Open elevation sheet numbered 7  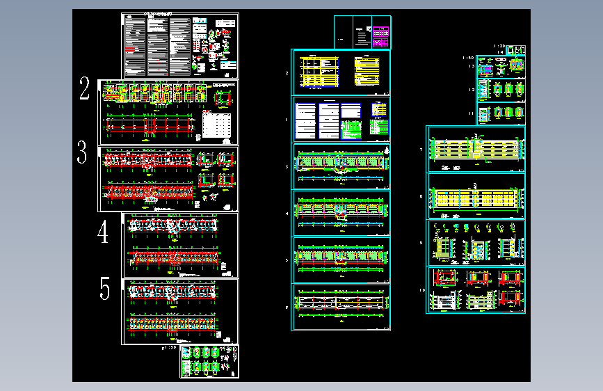click(476, 149)
